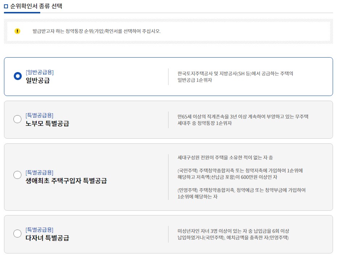Screen dimensions: 337x256
Task: Click the (민영주택) 주택청약종합저축, 청약예금 paragraph
Action: [242, 193]
